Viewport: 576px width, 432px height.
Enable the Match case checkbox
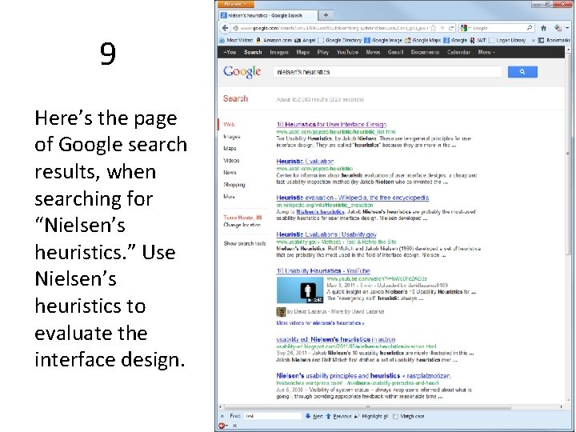[395, 416]
